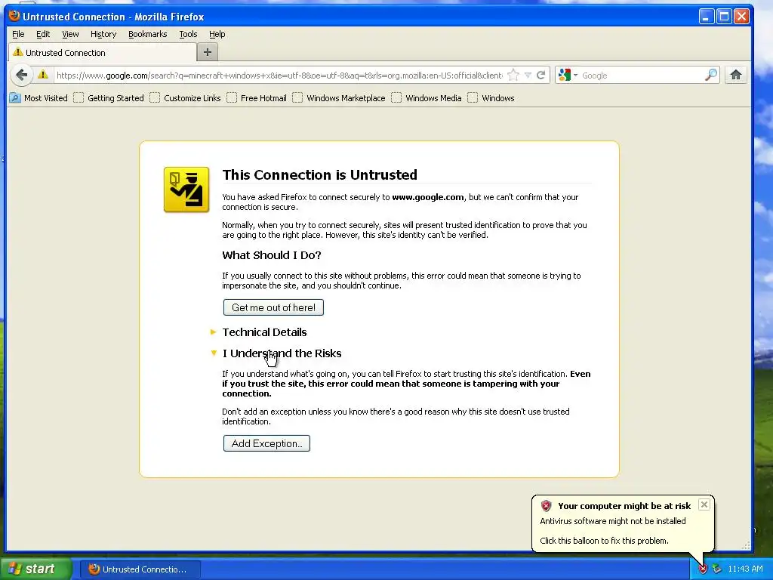This screenshot has width=773, height=580.
Task: Open the Tools menu
Action: point(188,34)
